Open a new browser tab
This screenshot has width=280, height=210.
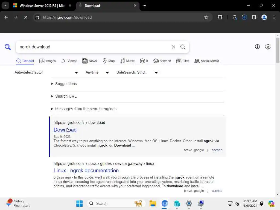(x=145, y=5)
